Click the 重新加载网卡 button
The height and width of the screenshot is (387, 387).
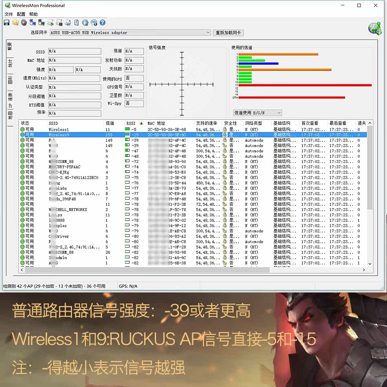pyautogui.click(x=228, y=33)
